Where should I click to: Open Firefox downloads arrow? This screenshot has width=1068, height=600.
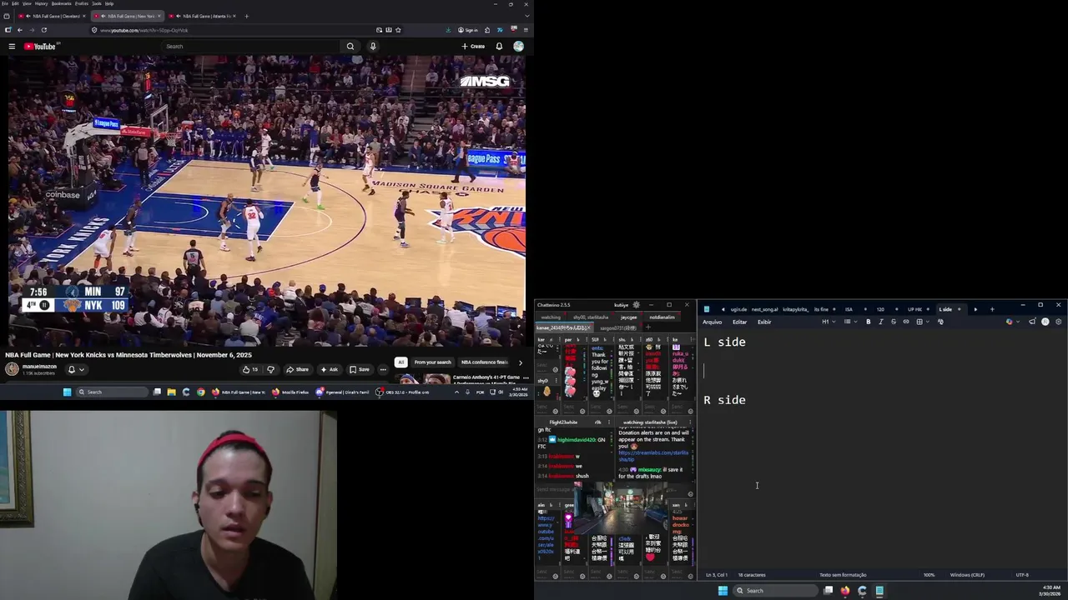[450, 30]
